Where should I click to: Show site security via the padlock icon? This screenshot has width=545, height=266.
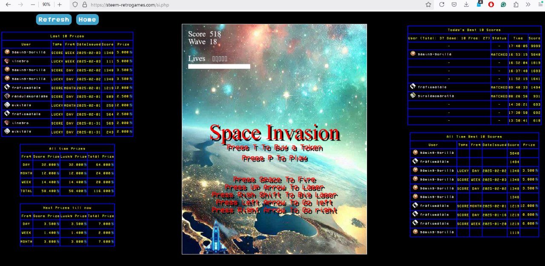pyautogui.click(x=84, y=4)
